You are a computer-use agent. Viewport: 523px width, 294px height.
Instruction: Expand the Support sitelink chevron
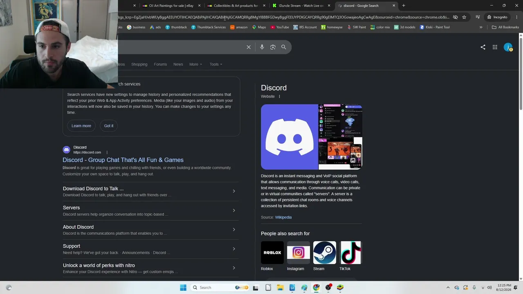234,249
